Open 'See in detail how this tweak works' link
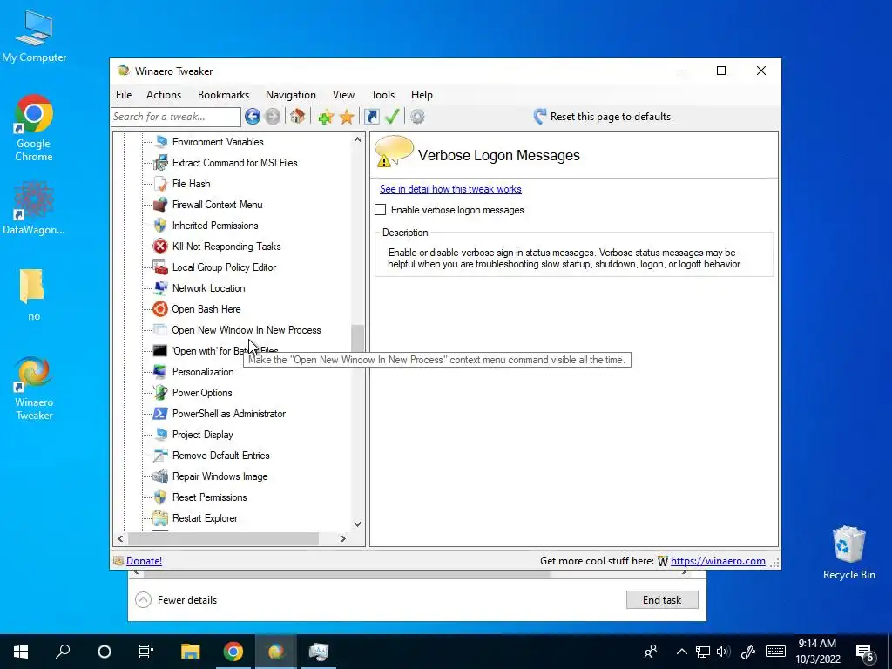This screenshot has height=669, width=892. pos(450,189)
